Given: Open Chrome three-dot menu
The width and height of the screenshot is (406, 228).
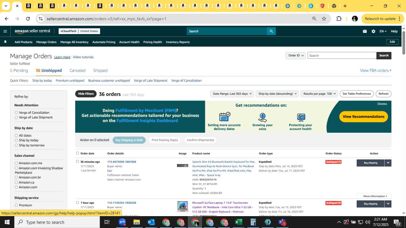Looking at the screenshot, I should click(399, 19).
